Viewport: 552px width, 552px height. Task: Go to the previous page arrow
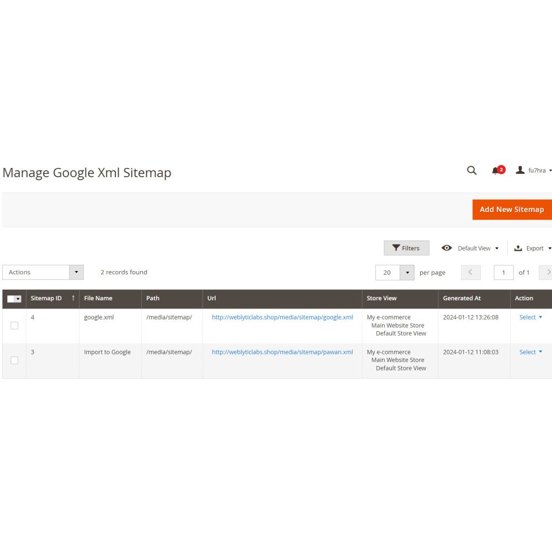click(471, 273)
